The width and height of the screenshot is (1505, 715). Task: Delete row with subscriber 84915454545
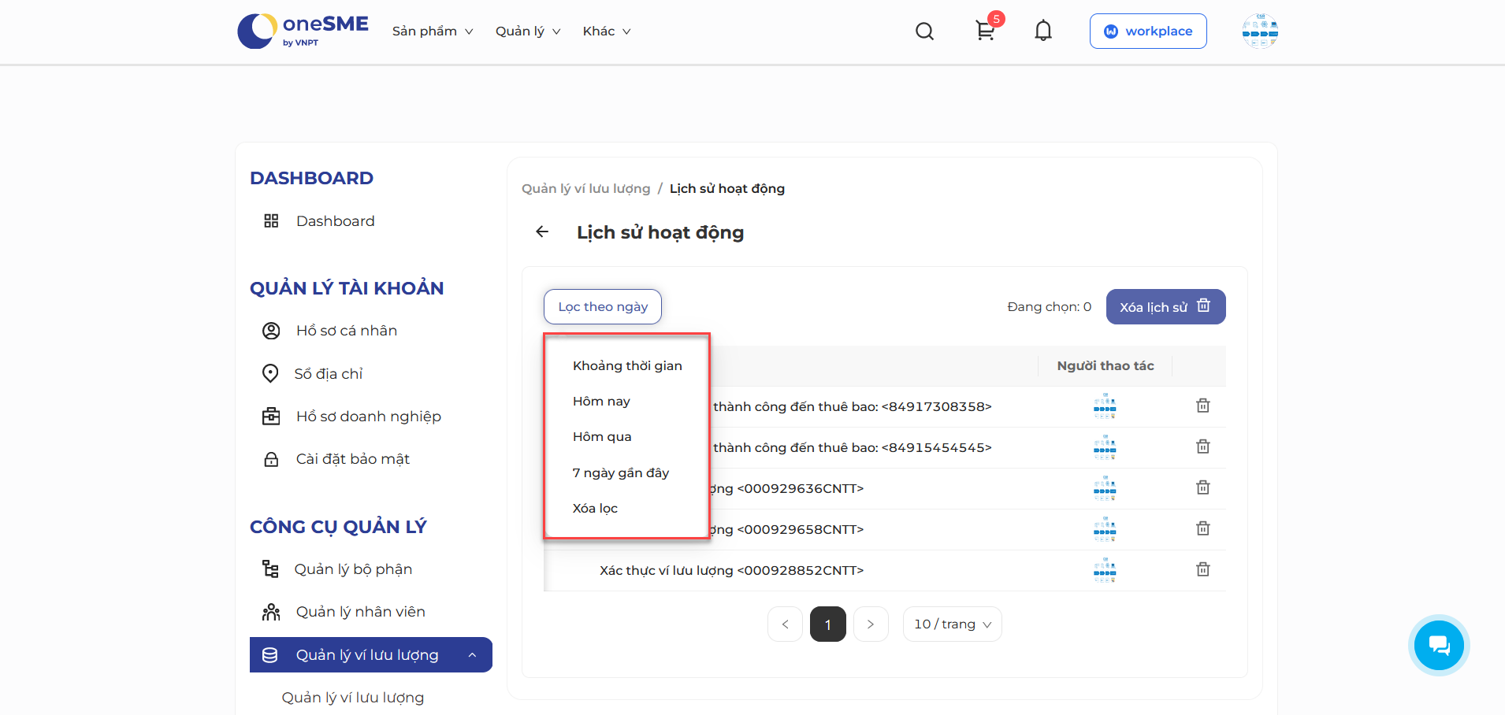pos(1202,446)
